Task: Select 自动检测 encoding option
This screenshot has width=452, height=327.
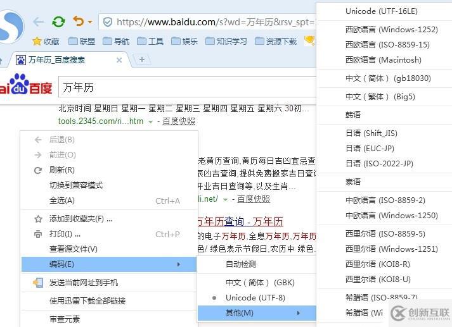Action: coord(257,264)
